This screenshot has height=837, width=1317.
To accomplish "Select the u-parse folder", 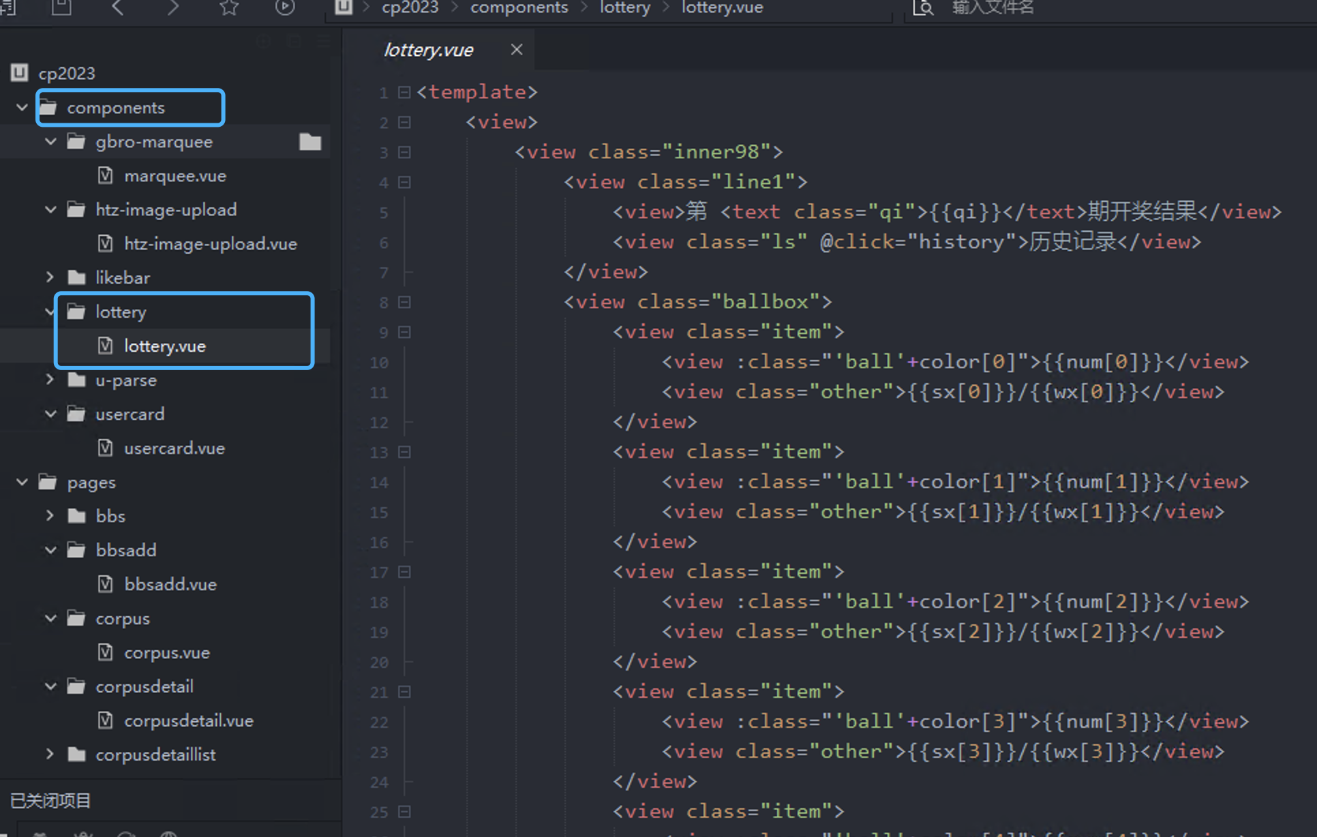I will tap(126, 380).
